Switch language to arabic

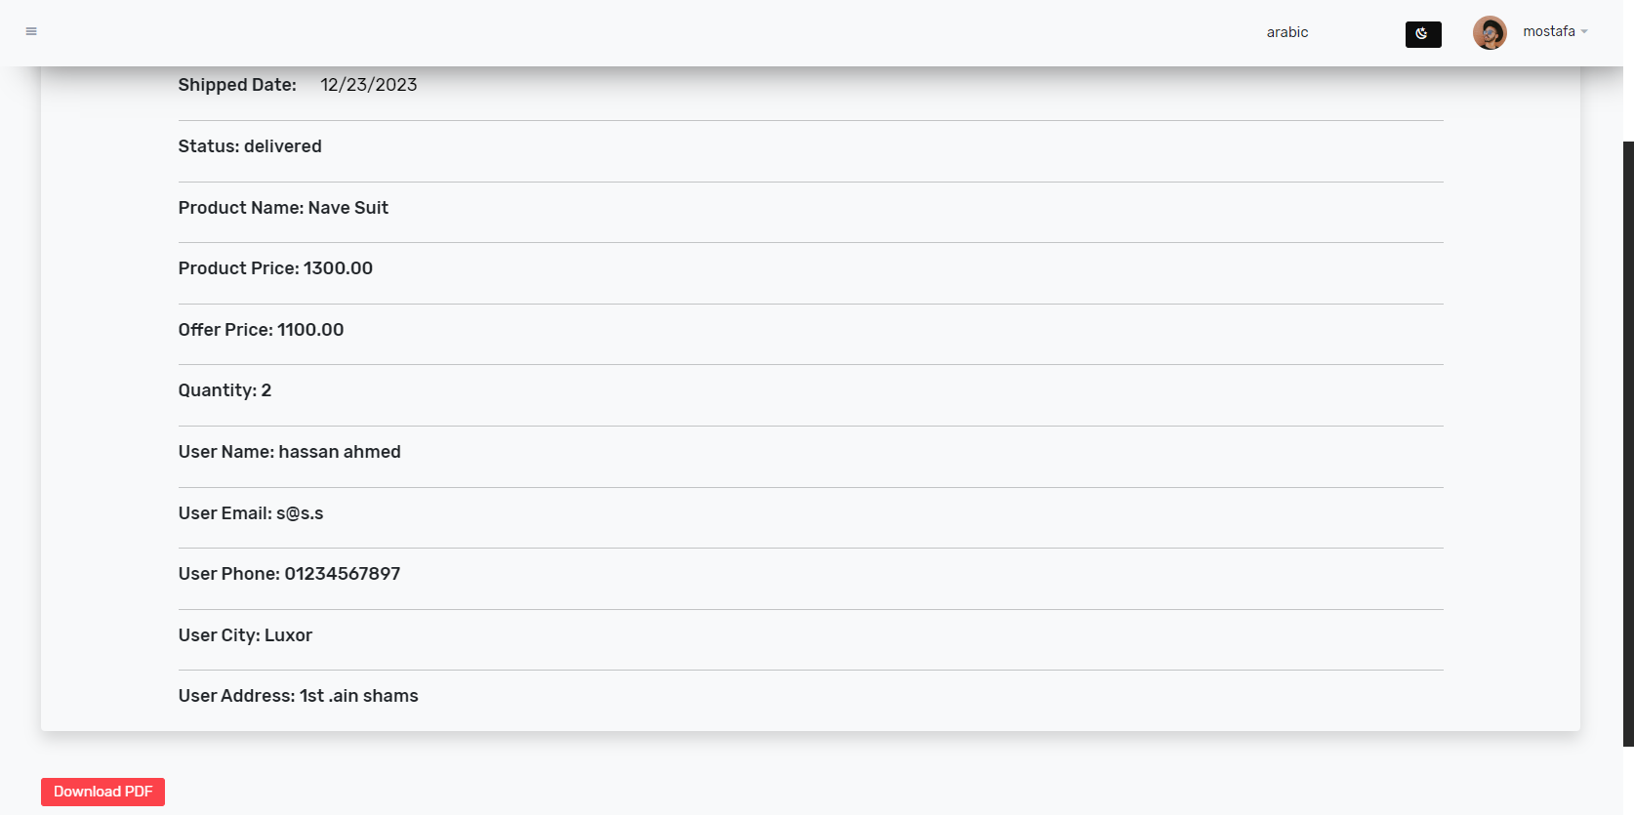(x=1287, y=32)
